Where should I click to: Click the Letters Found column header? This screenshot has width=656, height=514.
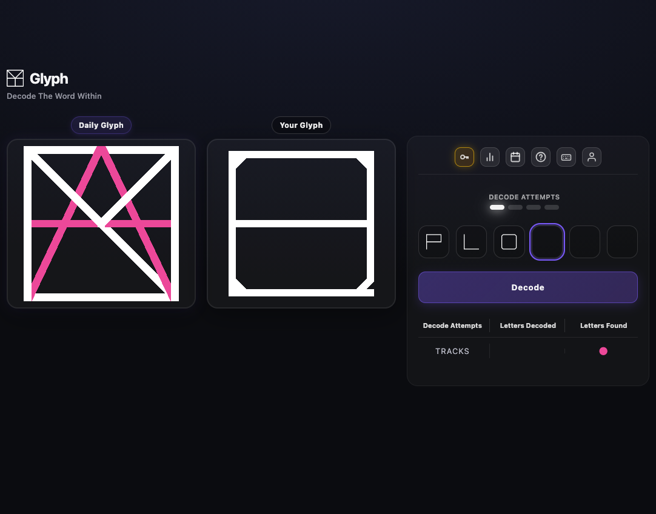point(603,325)
